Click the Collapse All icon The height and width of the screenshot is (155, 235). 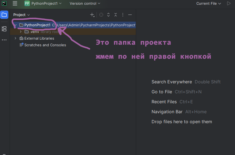pyautogui.click(x=116, y=15)
